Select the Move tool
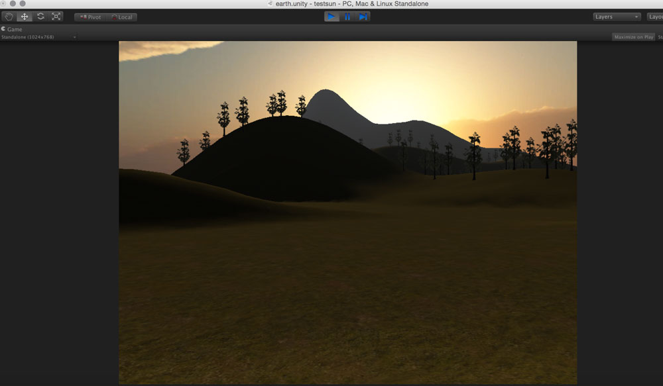663x386 pixels. pos(25,17)
